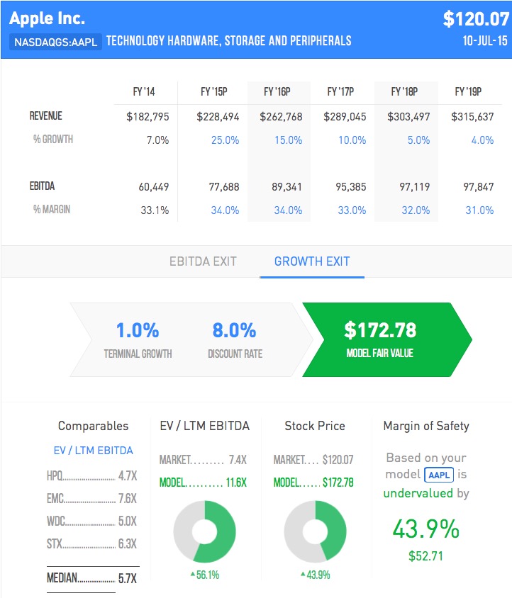This screenshot has height=598, width=512.
Task: Click the Apple Inc. company title
Action: 47,17
